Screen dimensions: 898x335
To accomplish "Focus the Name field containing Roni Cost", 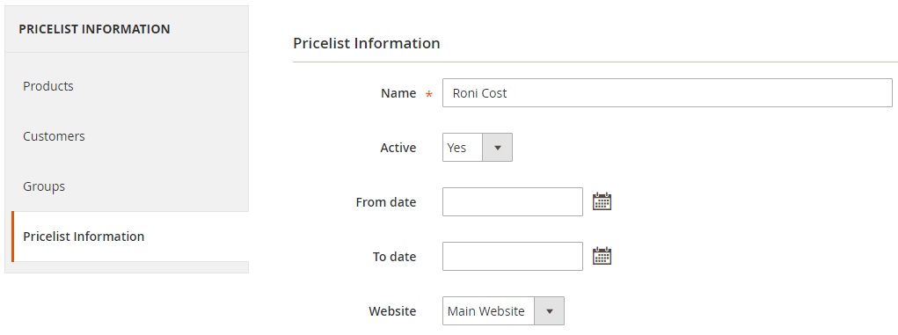I will click(668, 93).
